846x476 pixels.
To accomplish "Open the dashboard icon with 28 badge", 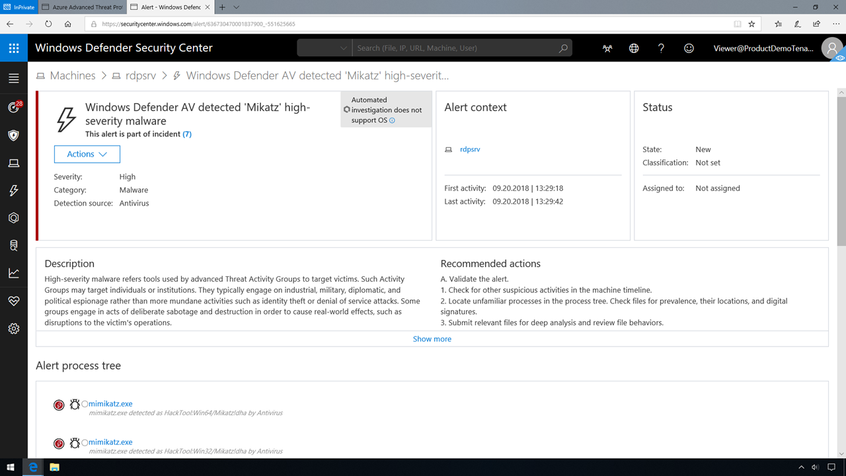I will pos(14,107).
